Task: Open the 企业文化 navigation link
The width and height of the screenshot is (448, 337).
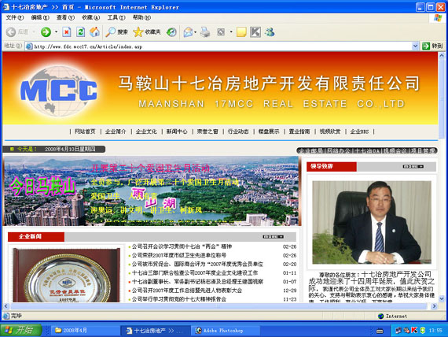Action: [x=146, y=131]
